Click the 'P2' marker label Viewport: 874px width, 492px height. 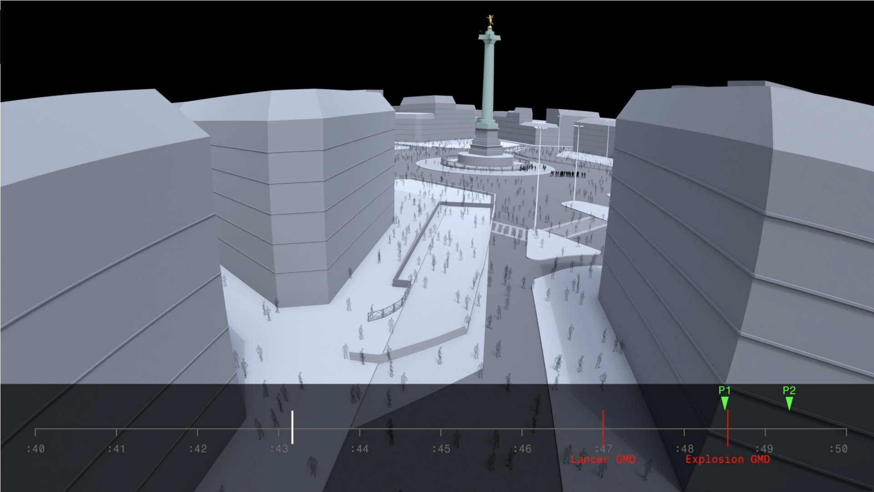click(789, 391)
